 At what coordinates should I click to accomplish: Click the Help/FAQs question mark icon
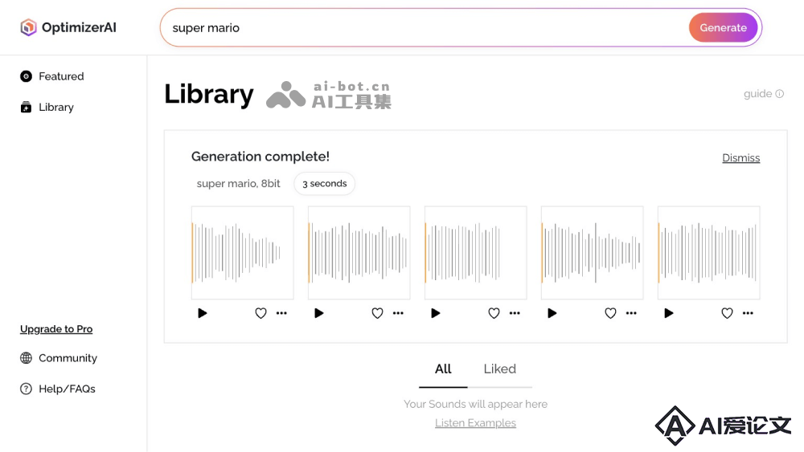pos(26,389)
